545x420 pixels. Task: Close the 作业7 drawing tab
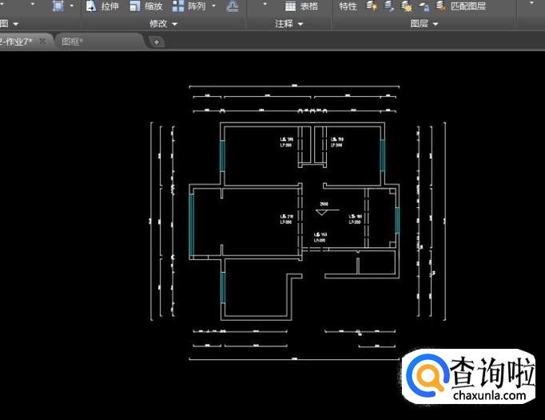click(x=42, y=41)
